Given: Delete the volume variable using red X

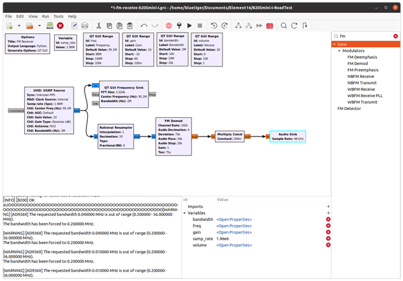Looking at the screenshot, I should coord(328,245).
